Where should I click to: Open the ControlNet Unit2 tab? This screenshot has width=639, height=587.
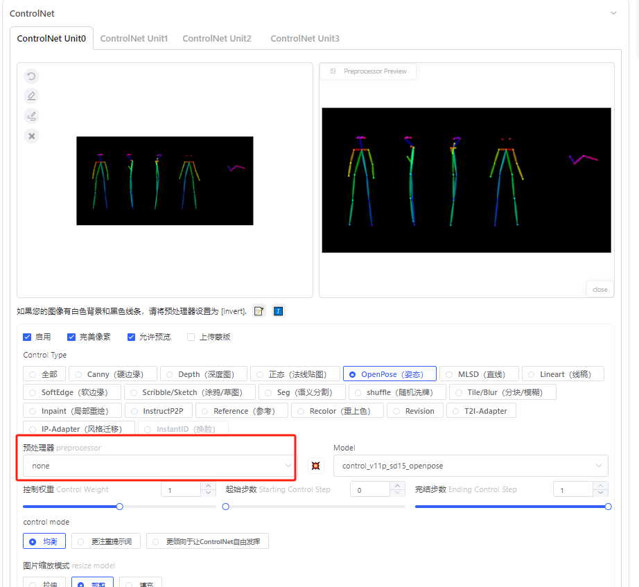[x=217, y=38]
